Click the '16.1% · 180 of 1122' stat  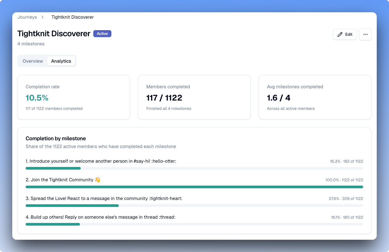click(347, 217)
